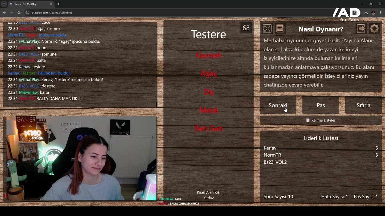Click the Nasıl Oynanır? heading
Viewport: 385px width, 216px height.
click(x=321, y=29)
